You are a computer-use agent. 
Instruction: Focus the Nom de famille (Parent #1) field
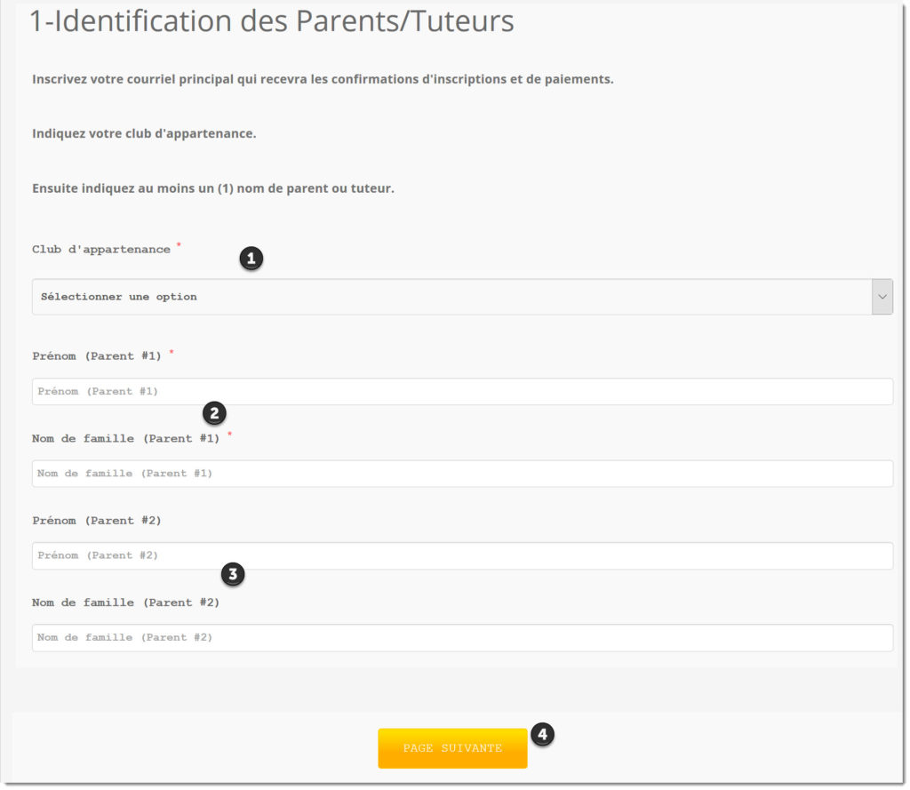tap(462, 473)
